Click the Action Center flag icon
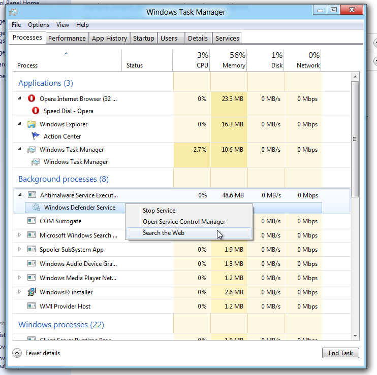377x375 pixels. coord(36,136)
